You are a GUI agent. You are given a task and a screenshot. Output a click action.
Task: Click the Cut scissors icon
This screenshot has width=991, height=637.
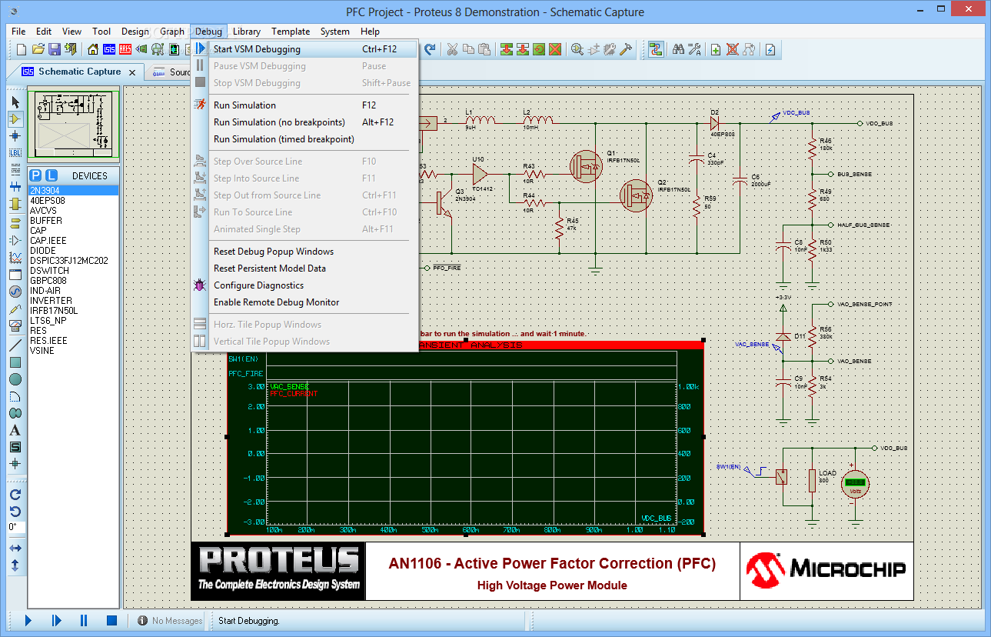click(451, 49)
